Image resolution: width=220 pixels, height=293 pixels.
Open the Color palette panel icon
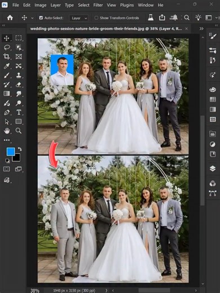(213, 90)
